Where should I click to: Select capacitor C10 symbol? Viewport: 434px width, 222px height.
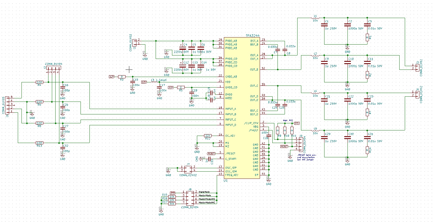(347, 62)
